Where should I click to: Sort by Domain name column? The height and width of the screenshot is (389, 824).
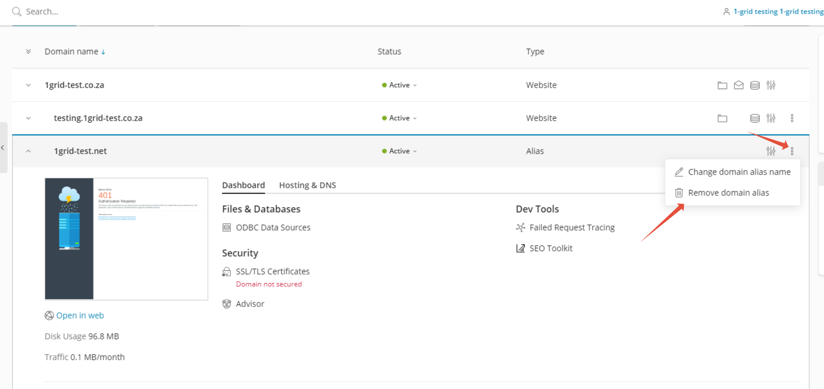[x=75, y=51]
